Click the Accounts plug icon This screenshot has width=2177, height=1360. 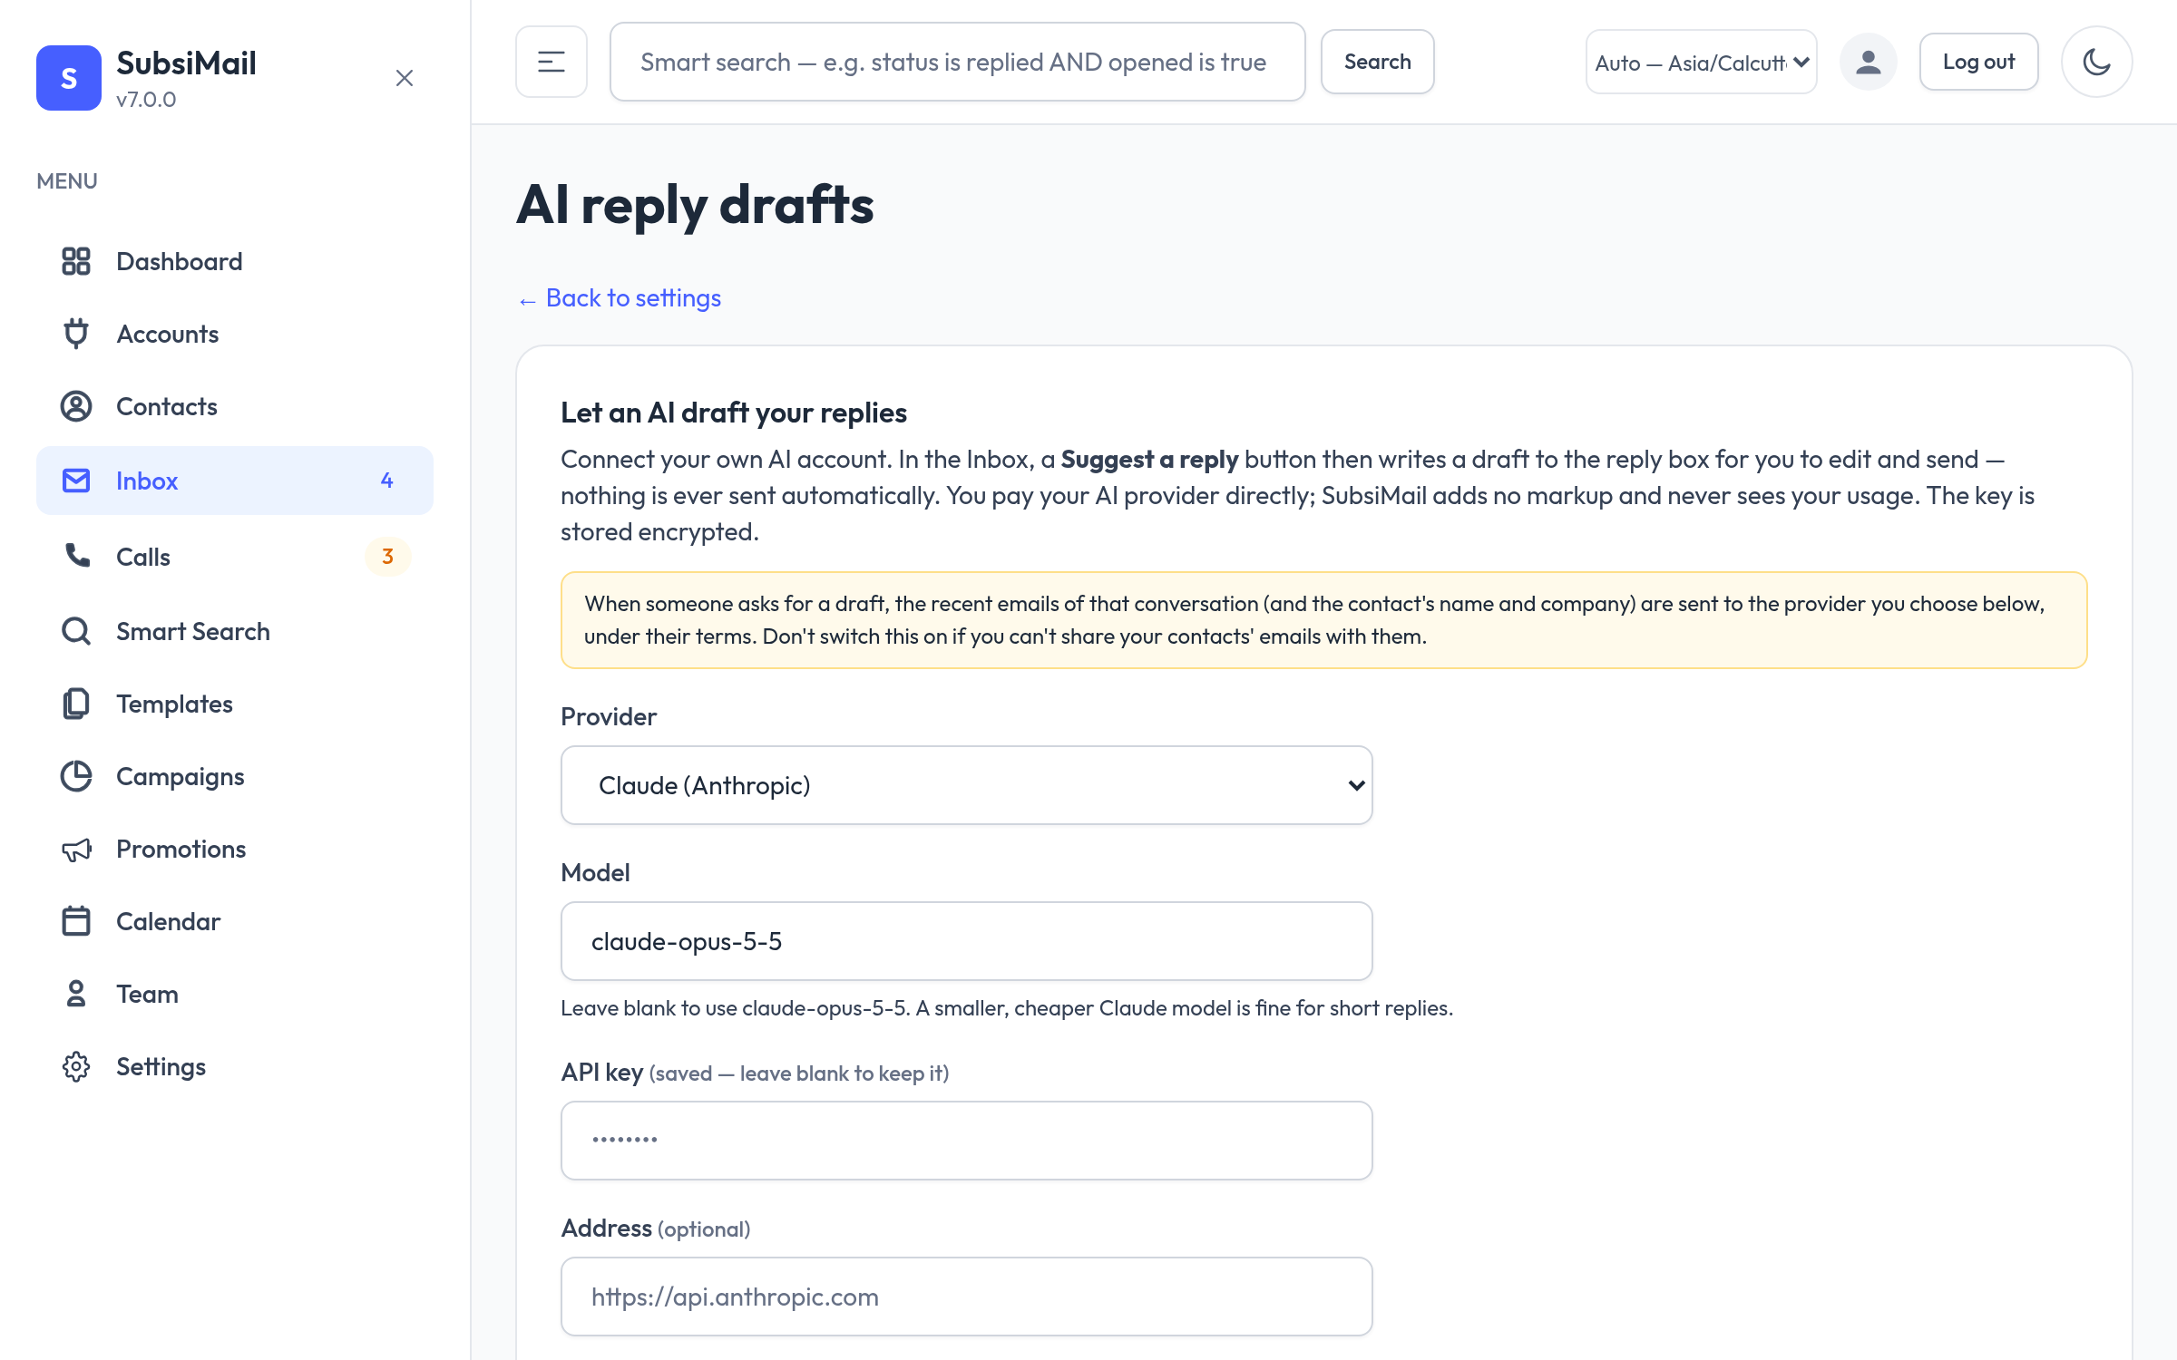tap(76, 334)
